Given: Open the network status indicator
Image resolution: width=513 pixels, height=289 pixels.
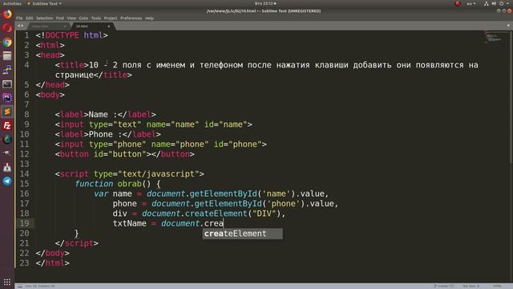Looking at the screenshot, I should (x=487, y=3).
